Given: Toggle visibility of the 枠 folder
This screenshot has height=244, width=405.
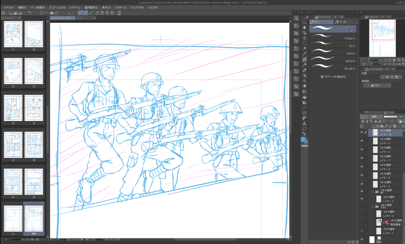Looking at the screenshot, I should pos(361,191).
